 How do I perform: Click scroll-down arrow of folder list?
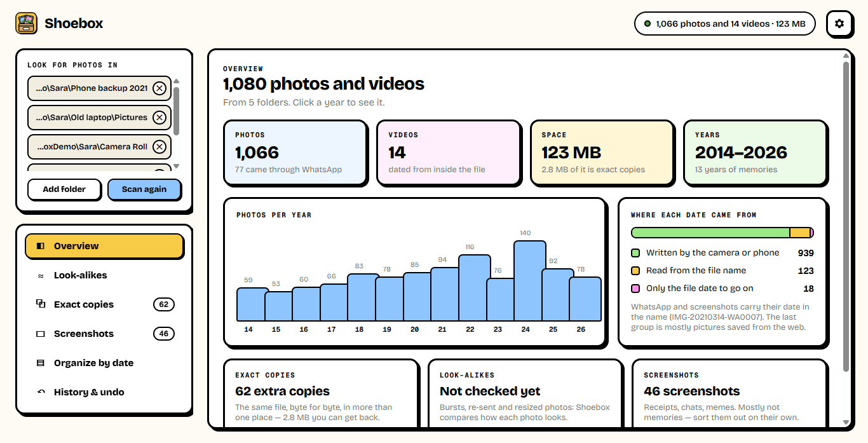tap(176, 167)
